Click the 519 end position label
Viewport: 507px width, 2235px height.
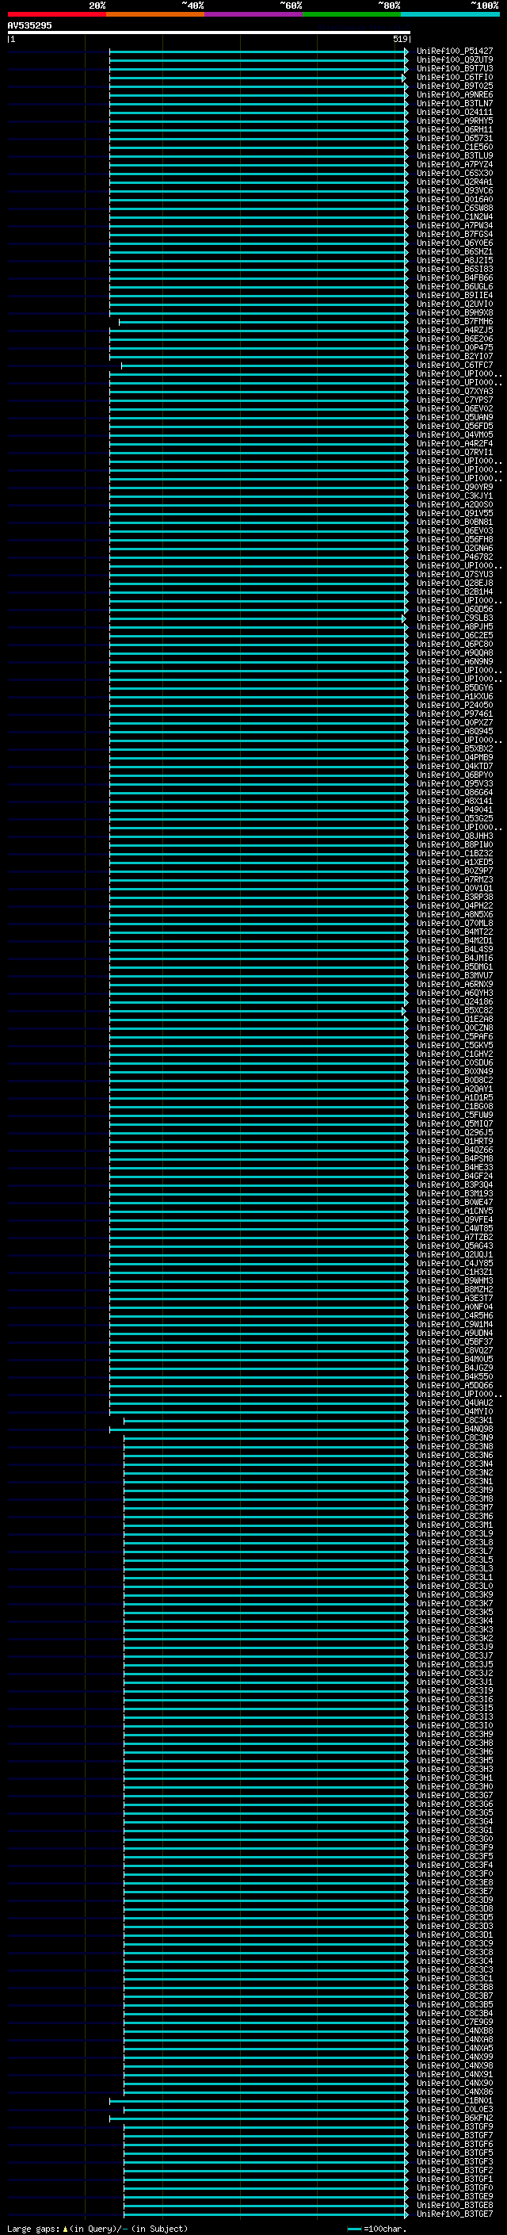[x=400, y=39]
